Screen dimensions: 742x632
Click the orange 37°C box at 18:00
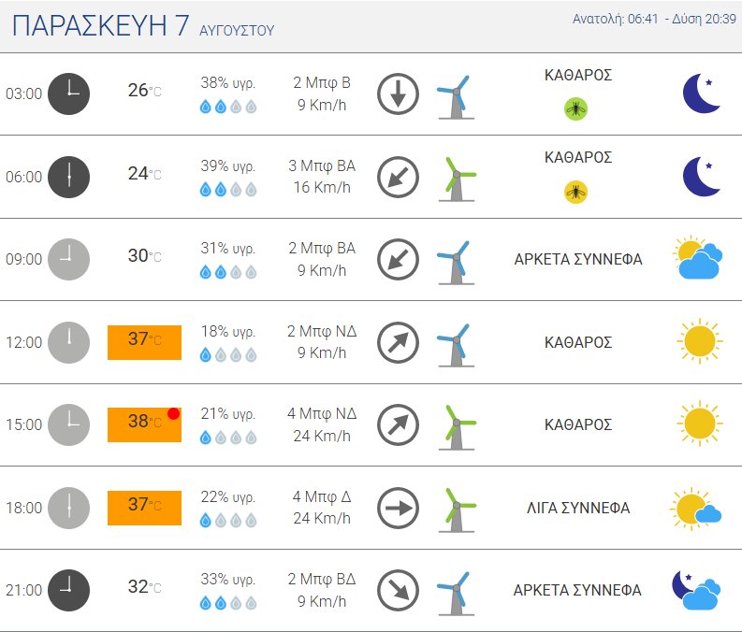144,508
